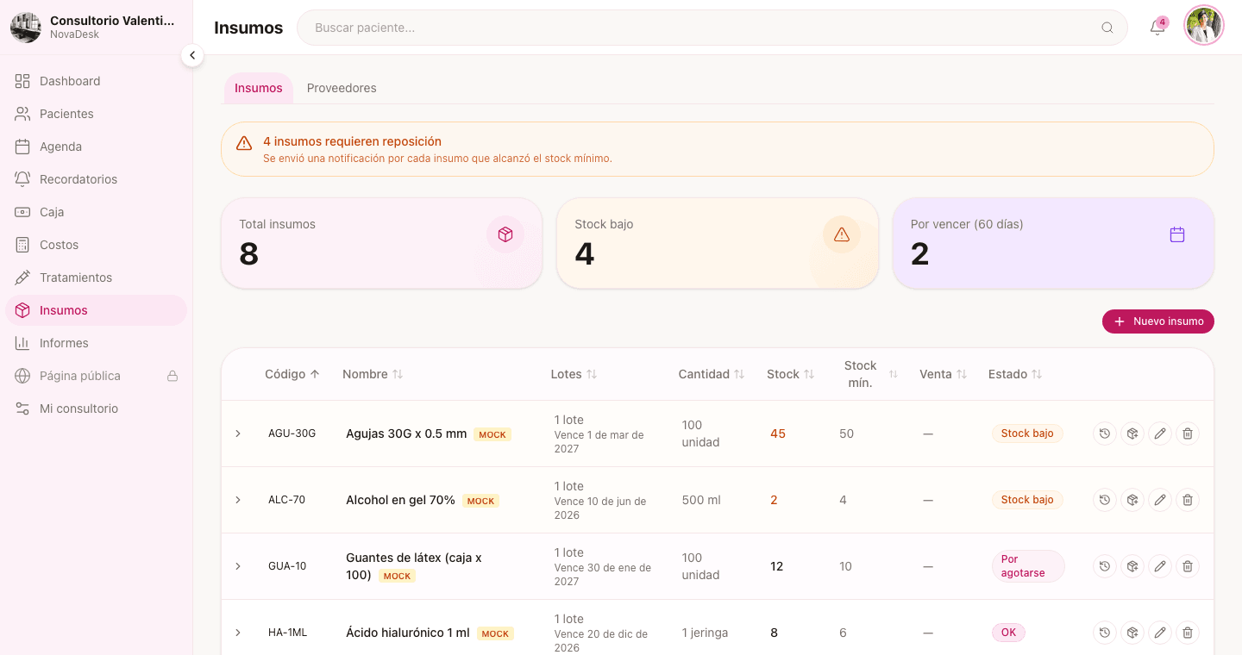Viewport: 1242px width, 655px height.
Task: Open Pacientes from the sidebar
Action: pyautogui.click(x=96, y=114)
